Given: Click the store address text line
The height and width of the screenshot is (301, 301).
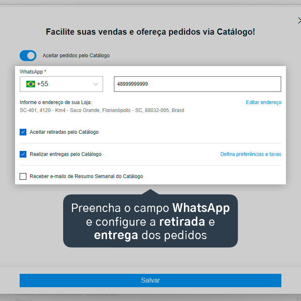Looking at the screenshot, I should [102, 110].
